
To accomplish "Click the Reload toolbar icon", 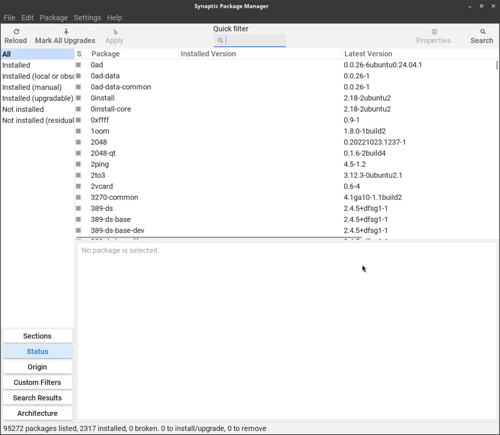I will pyautogui.click(x=16, y=32).
